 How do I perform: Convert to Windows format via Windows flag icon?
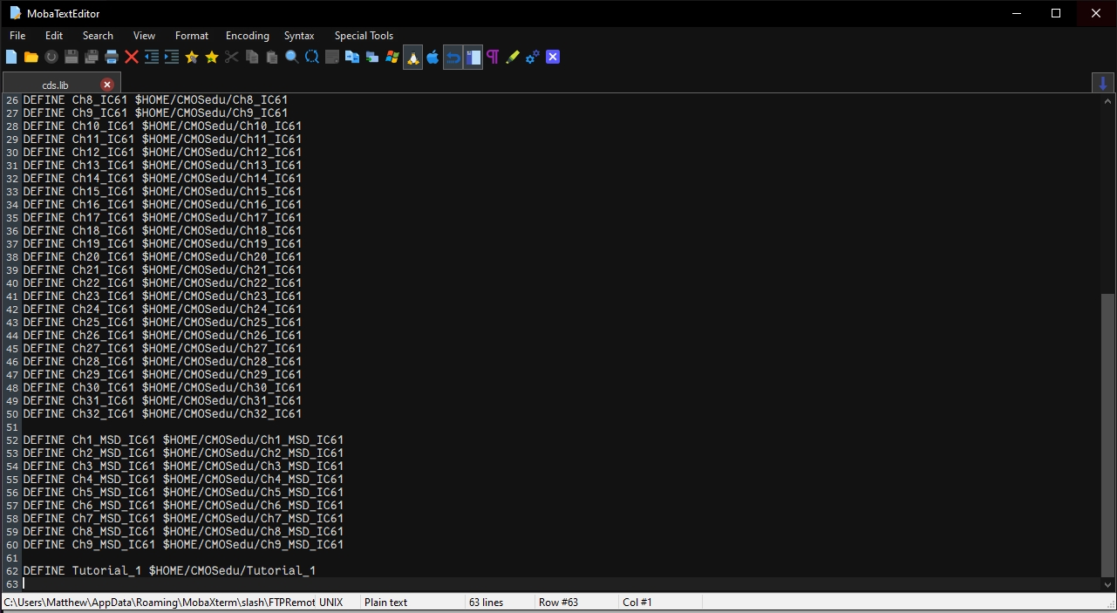[392, 58]
